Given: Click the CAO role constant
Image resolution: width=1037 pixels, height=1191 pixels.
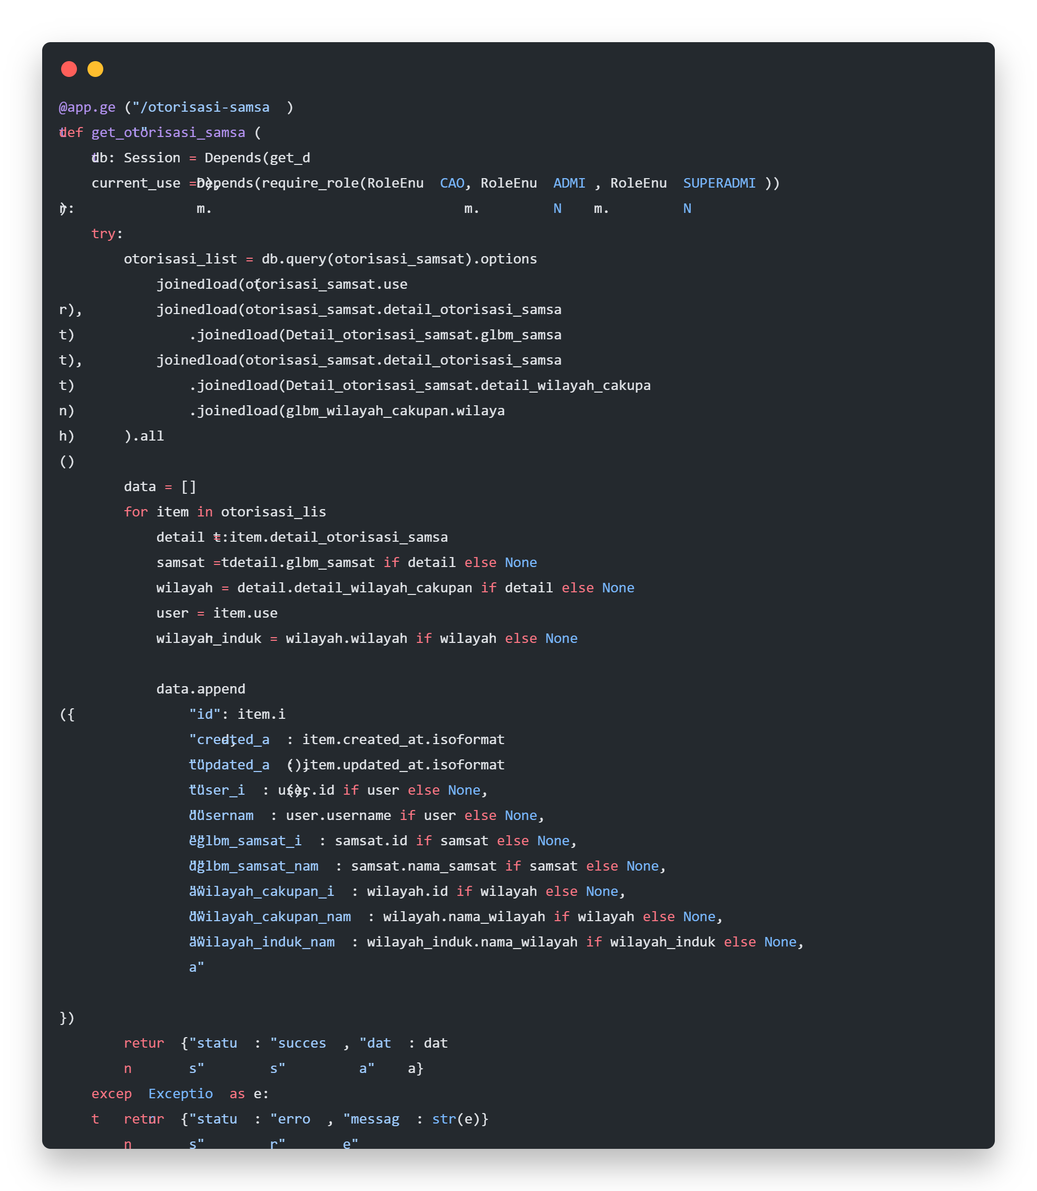Looking at the screenshot, I should point(452,183).
